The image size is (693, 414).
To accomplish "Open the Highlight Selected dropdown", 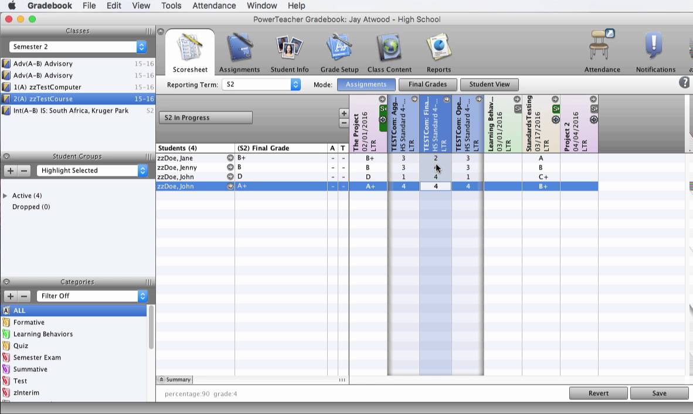I will [x=92, y=171].
